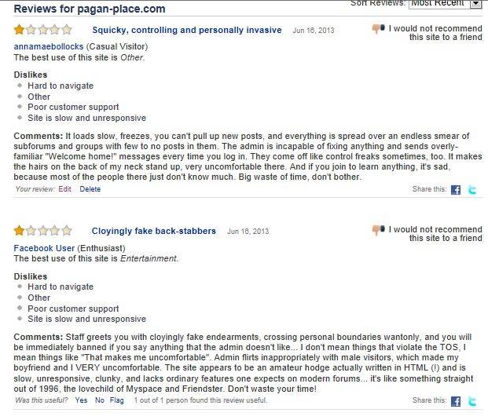Image resolution: width=488 pixels, height=420 pixels.
Task: Select the Most Recent sort field
Action: 439,4
